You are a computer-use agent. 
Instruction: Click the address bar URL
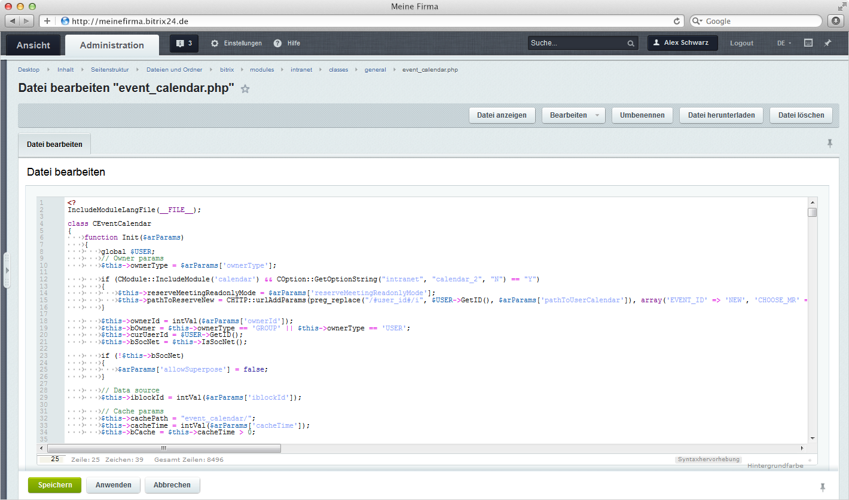(x=130, y=21)
